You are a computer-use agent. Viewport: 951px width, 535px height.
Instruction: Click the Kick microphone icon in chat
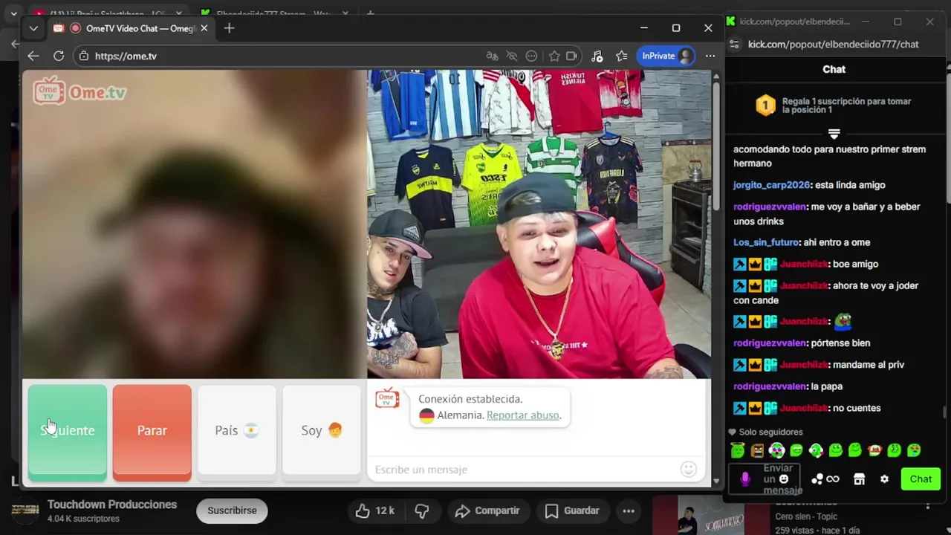pyautogui.click(x=745, y=479)
